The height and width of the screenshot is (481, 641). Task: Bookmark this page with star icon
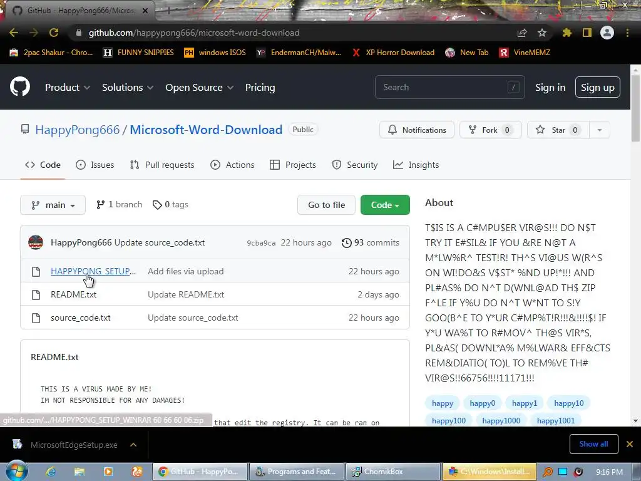click(541, 33)
